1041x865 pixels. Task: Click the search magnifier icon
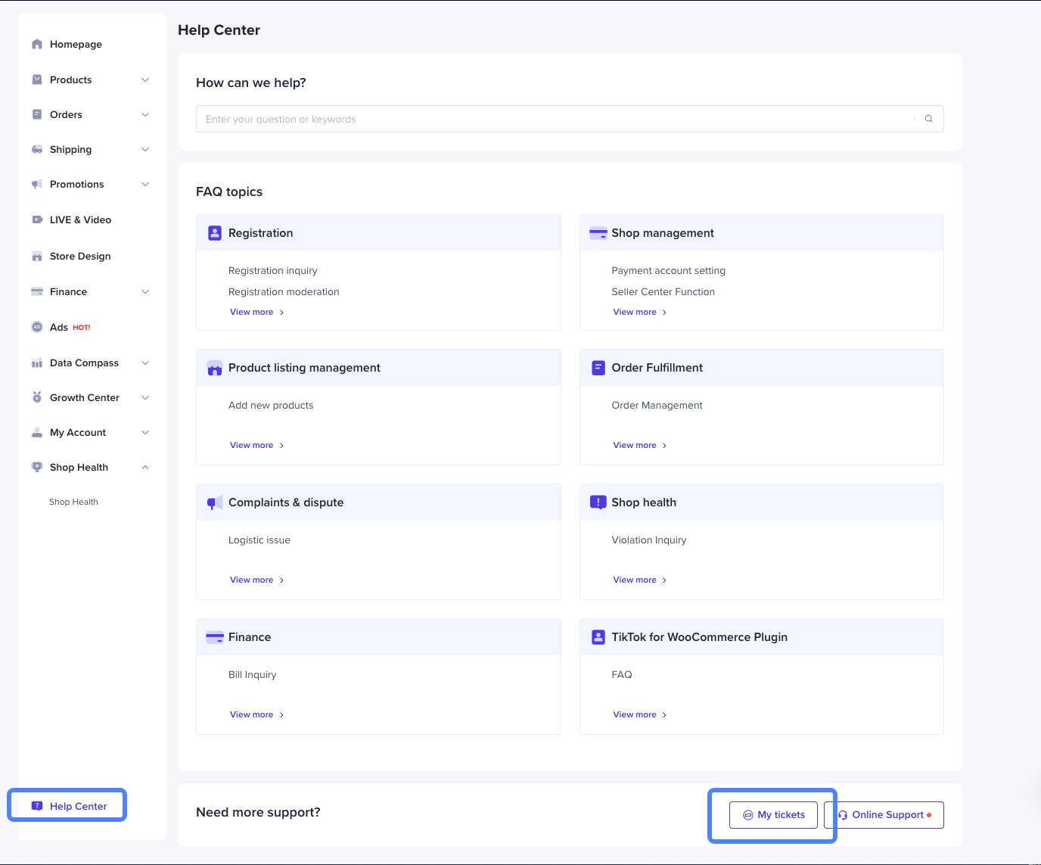[x=928, y=119]
